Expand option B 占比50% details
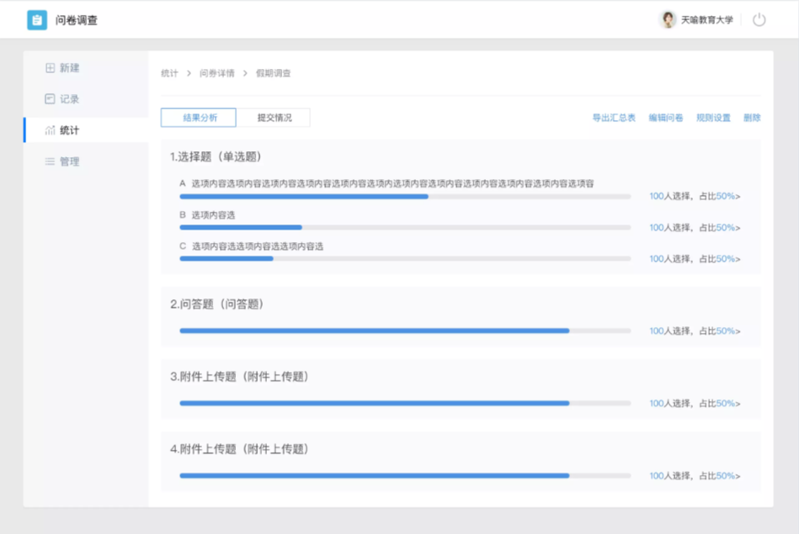The width and height of the screenshot is (799, 534). pyautogui.click(x=727, y=228)
